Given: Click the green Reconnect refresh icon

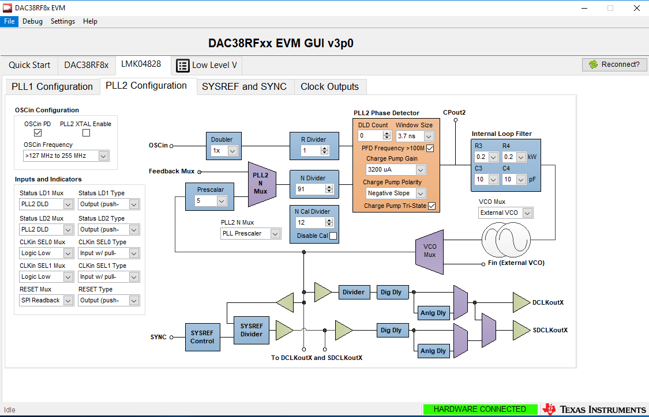Looking at the screenshot, I should 593,65.
